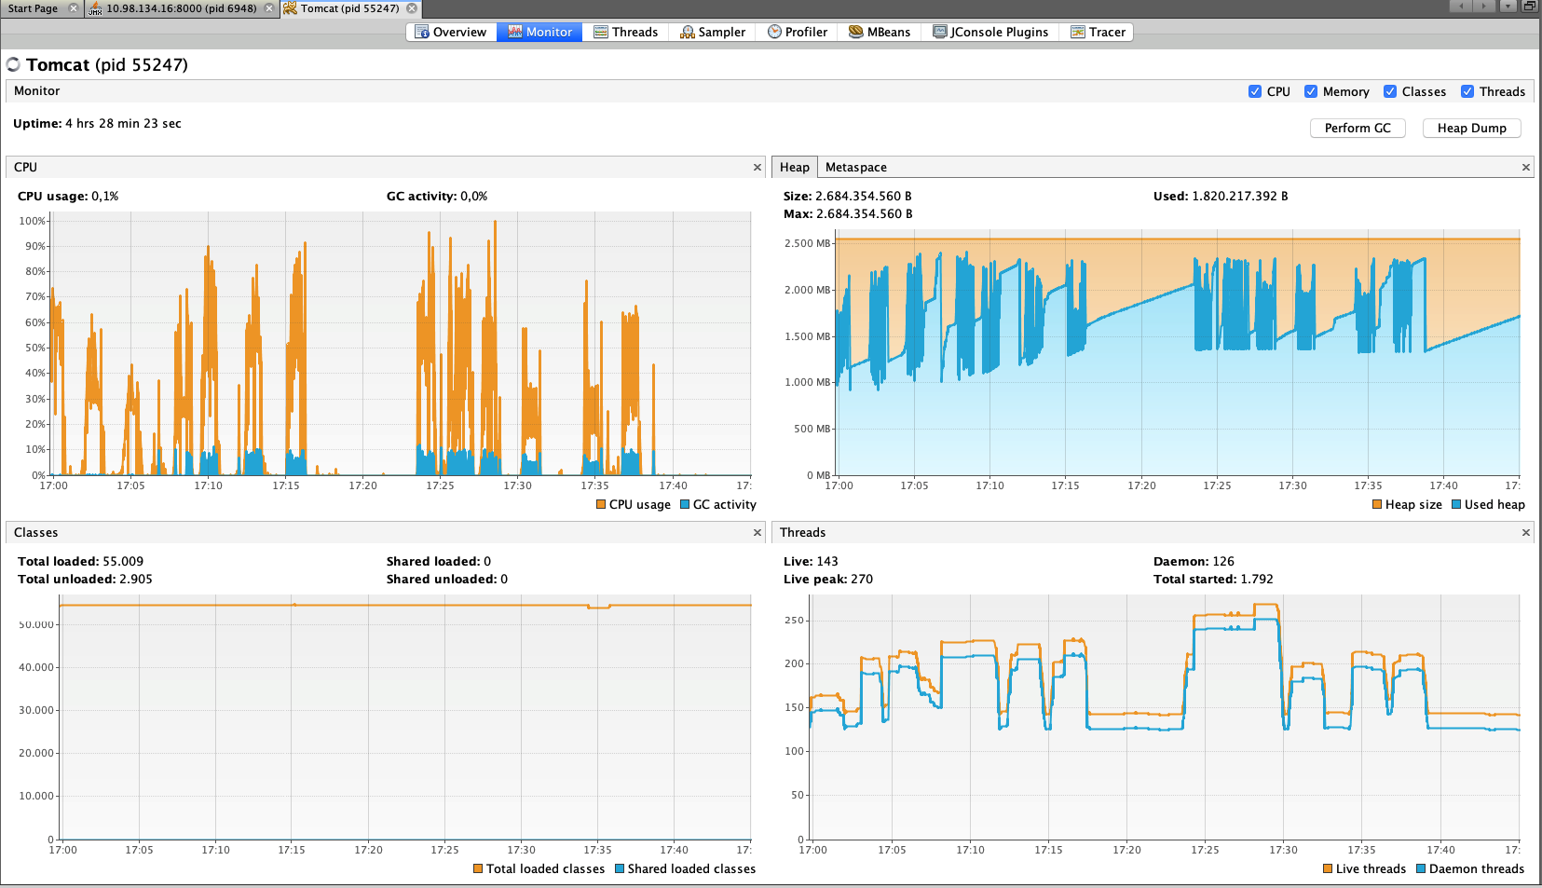Click the 'Tomcat (pid 55247)' page heading
Image resolution: width=1542 pixels, height=888 pixels.
(107, 65)
